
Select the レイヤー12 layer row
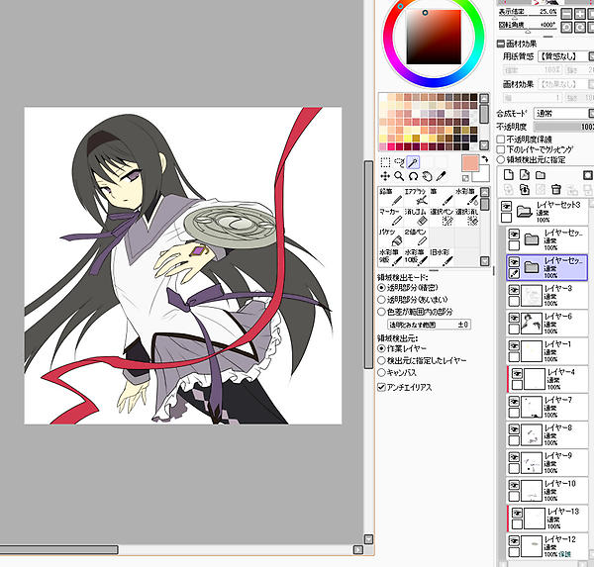[x=547, y=546]
